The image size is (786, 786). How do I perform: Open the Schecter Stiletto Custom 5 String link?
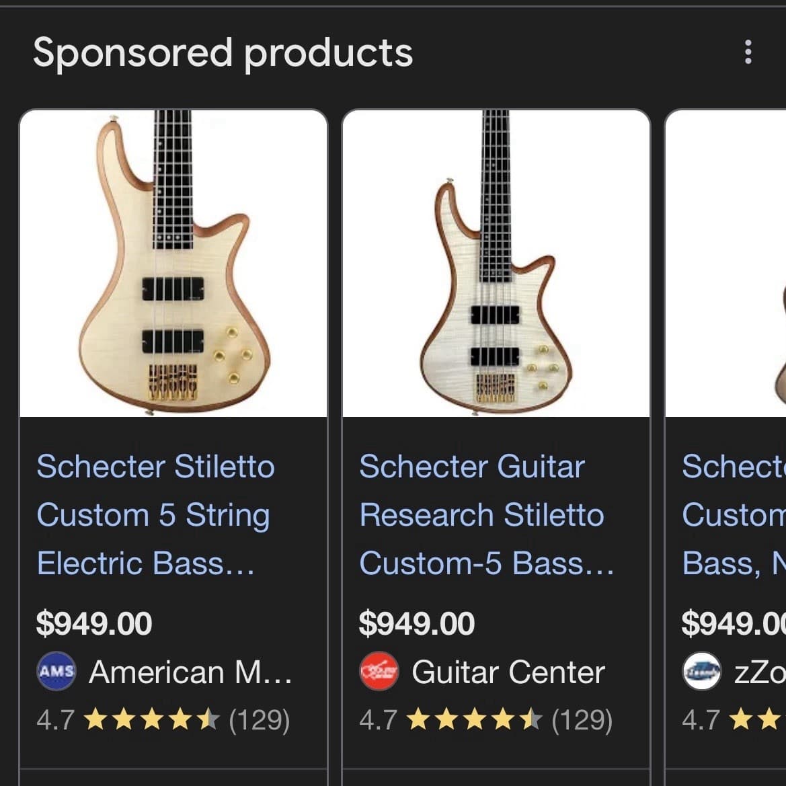155,514
